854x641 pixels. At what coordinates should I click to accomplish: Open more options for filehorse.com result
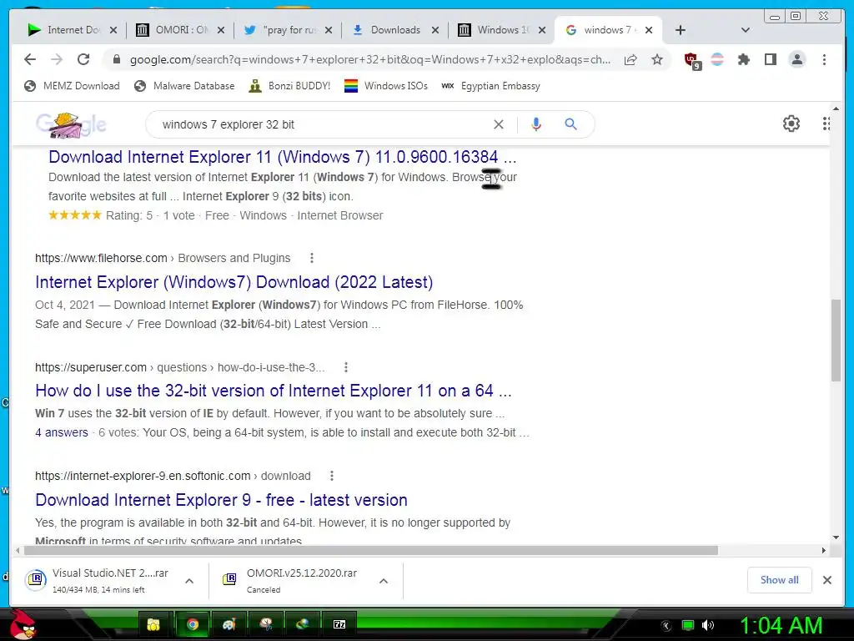pos(312,258)
